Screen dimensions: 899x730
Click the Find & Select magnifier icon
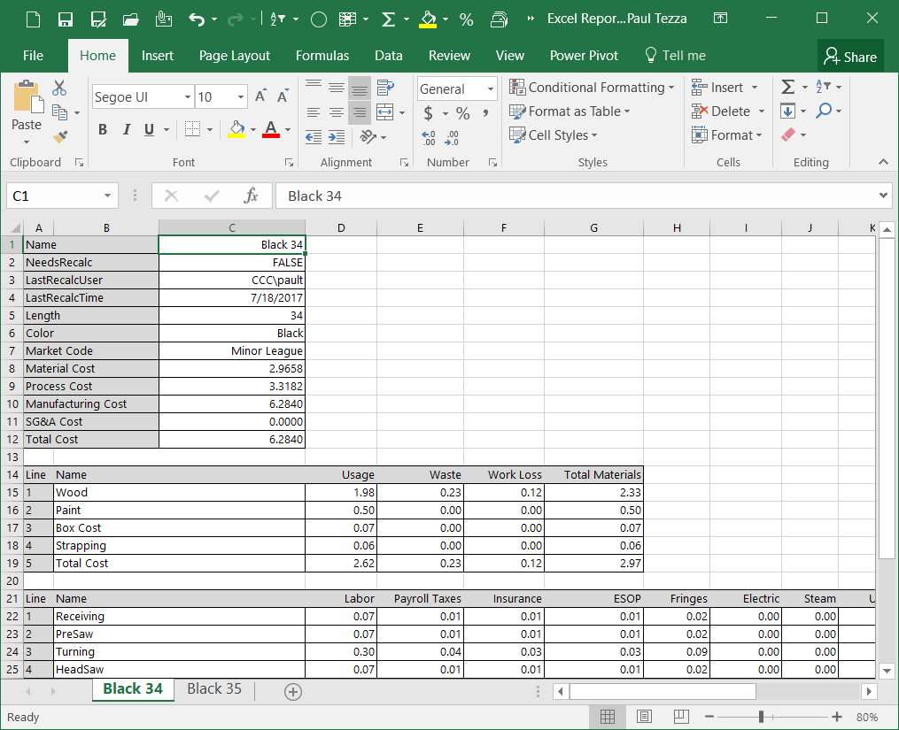pos(824,110)
